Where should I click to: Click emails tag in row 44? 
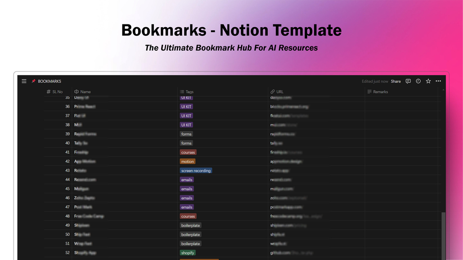pyautogui.click(x=187, y=179)
